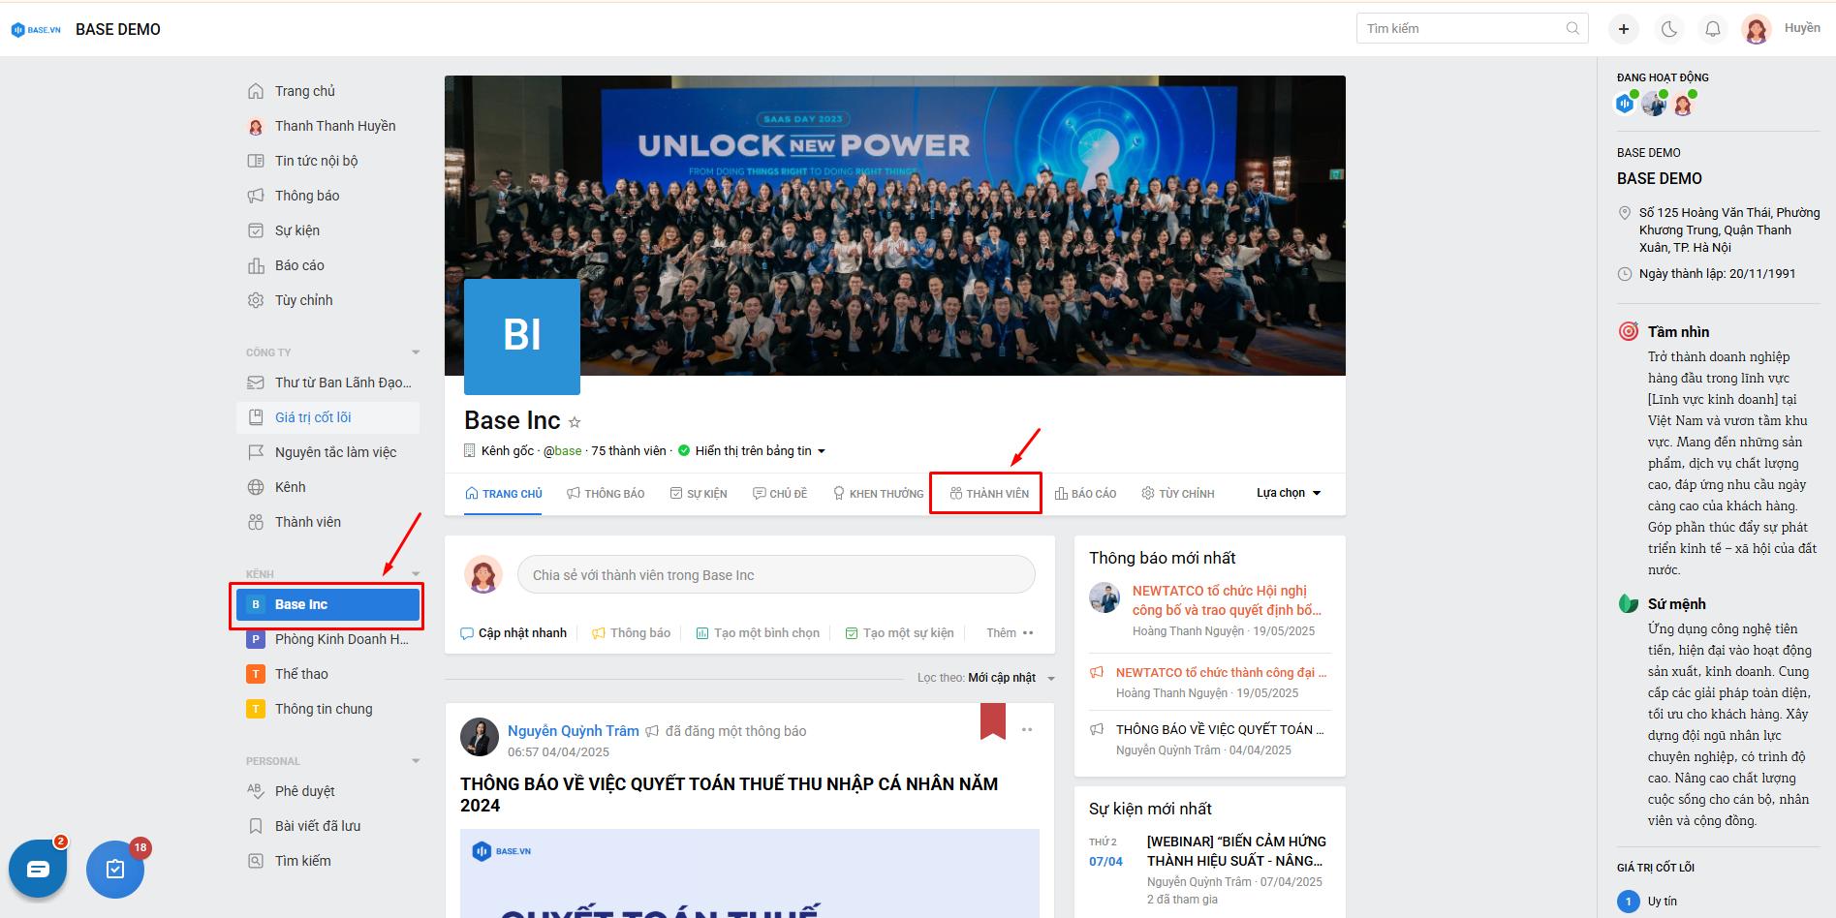
Task: Open THÔNG BÁO VỀ VIỆC QUYẾT TOÁN link
Action: point(1220,729)
